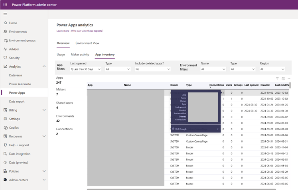Click Who can view these reports link
The image size is (298, 190).
tap(87, 31)
